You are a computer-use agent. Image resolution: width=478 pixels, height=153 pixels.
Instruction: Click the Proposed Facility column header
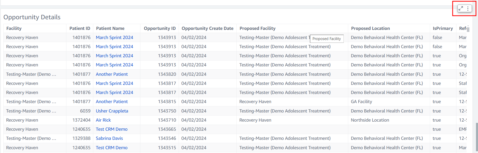pyautogui.click(x=258, y=28)
